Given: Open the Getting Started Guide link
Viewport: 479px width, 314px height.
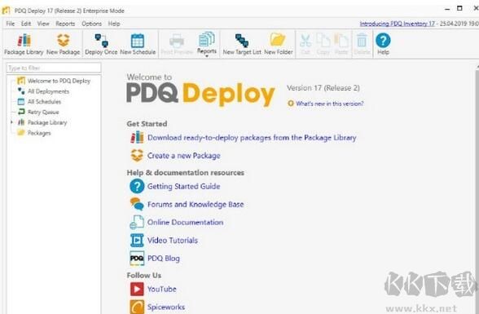Looking at the screenshot, I should click(x=183, y=186).
